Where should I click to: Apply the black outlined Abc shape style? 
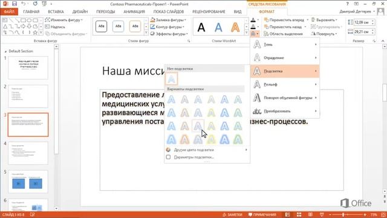click(101, 26)
